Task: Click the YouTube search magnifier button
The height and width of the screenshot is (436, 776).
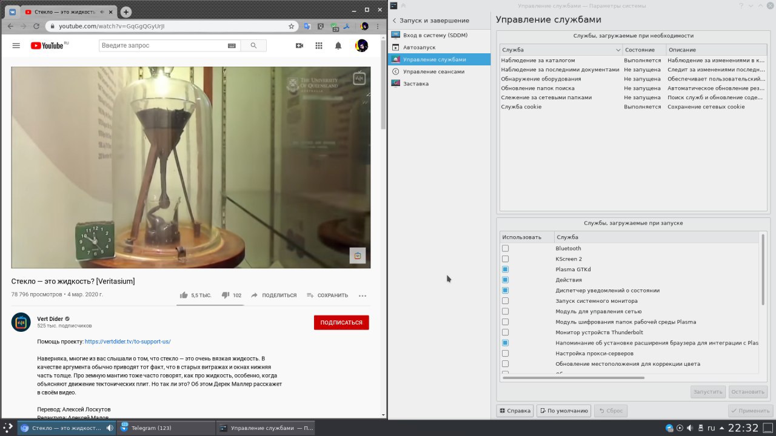Action: coord(253,45)
